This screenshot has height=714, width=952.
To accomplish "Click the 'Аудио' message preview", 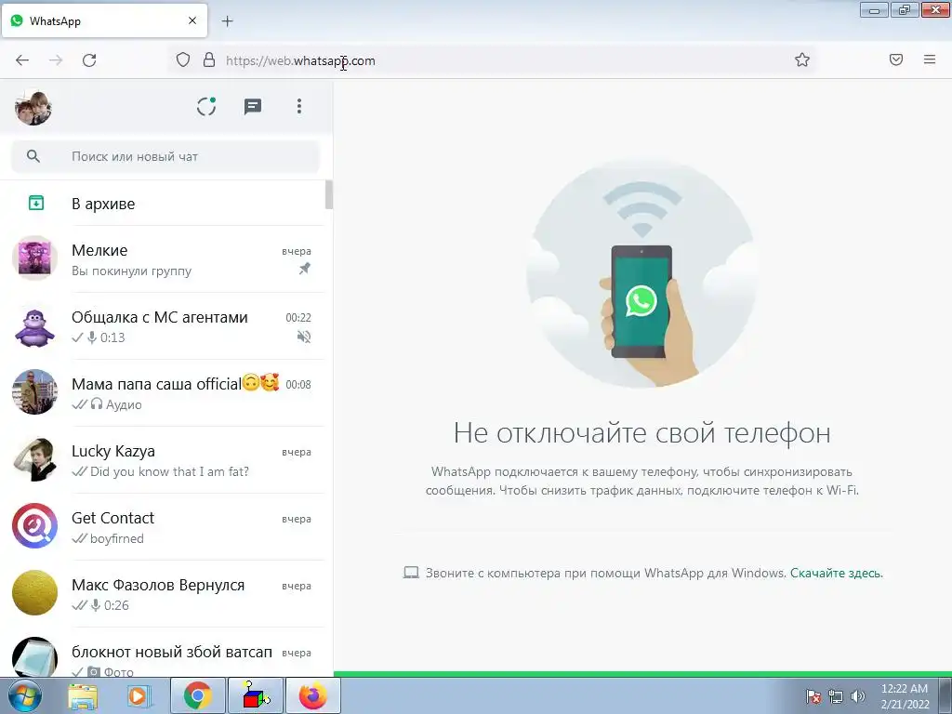I will point(124,405).
